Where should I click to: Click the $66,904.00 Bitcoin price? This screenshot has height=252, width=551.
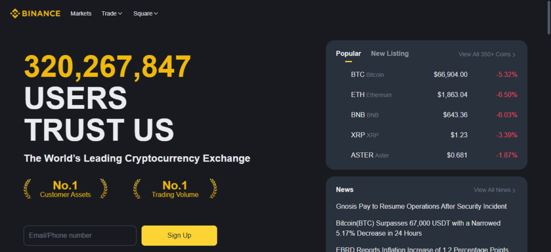pos(450,74)
